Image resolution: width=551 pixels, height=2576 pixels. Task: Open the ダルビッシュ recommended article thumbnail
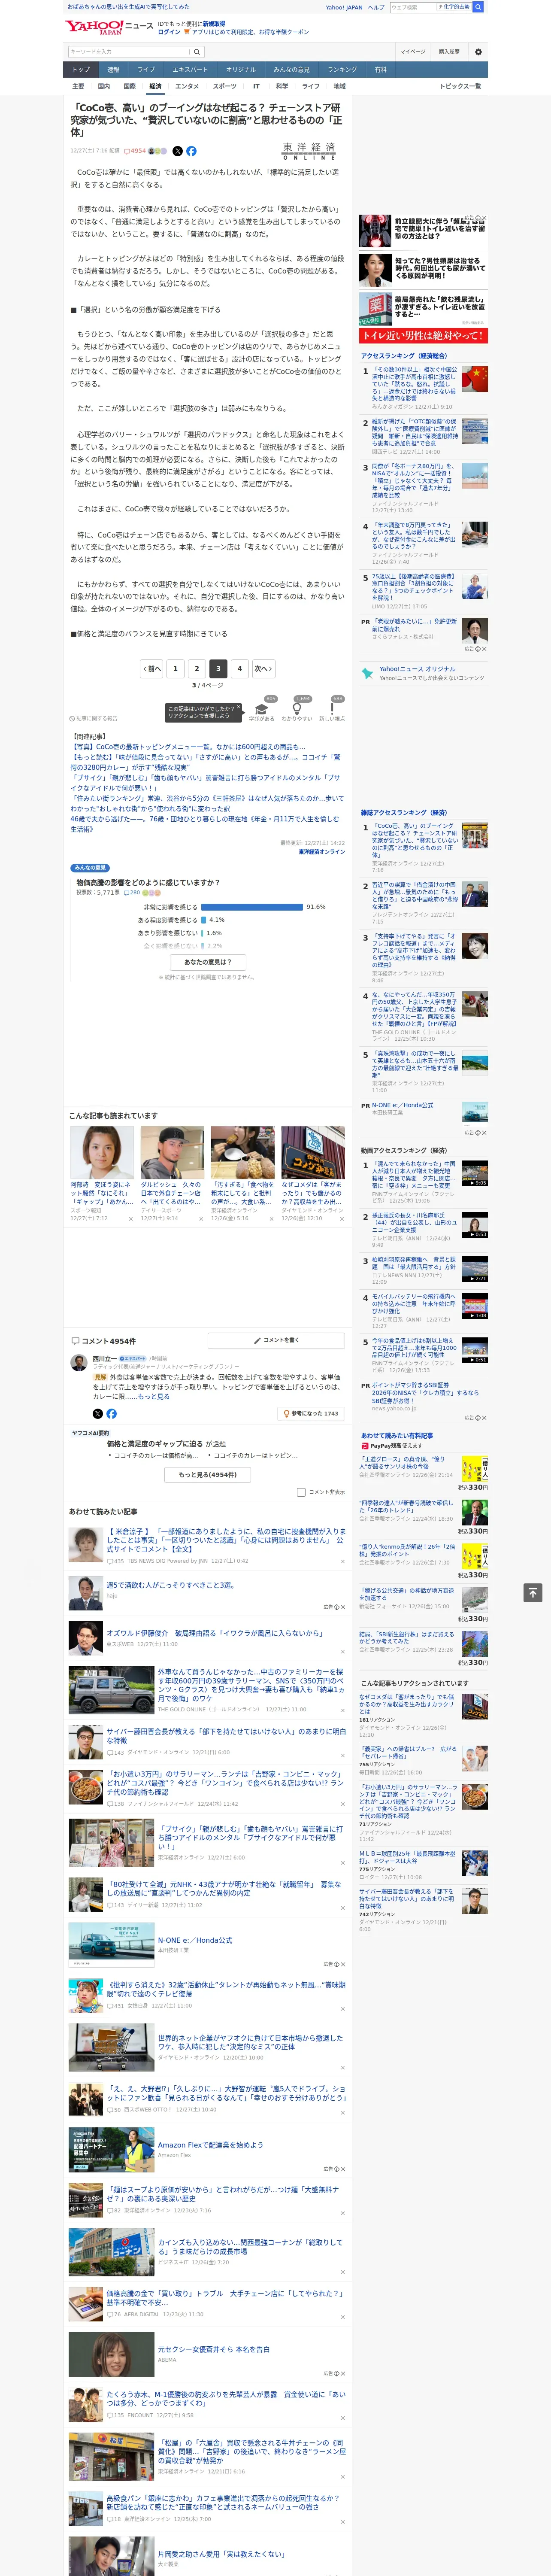(172, 1153)
